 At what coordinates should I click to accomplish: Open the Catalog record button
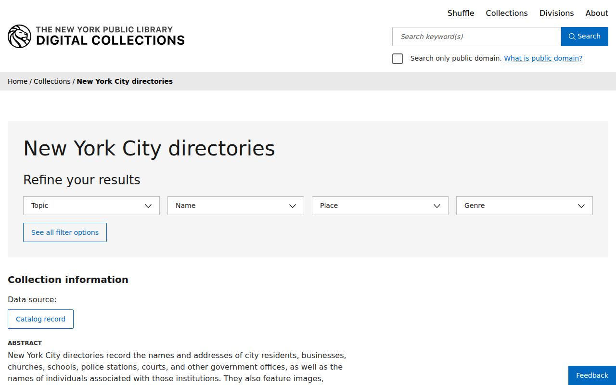click(40, 319)
